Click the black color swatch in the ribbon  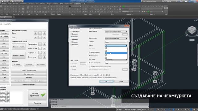tap(70, 6)
